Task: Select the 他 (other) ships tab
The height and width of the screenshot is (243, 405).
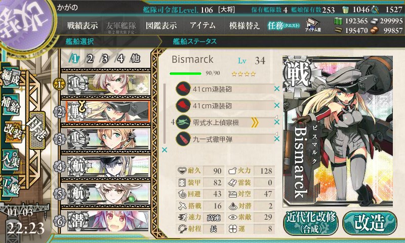Action: tap(135, 59)
